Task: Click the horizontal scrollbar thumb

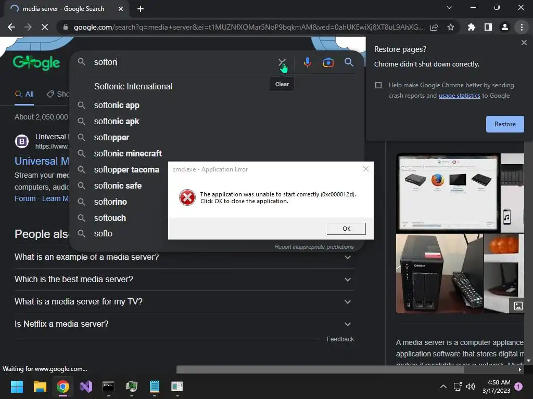Action: (x=320, y=370)
